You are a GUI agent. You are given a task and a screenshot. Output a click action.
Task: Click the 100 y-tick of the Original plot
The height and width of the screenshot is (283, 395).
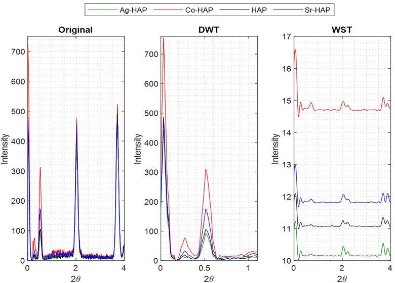coord(18,231)
